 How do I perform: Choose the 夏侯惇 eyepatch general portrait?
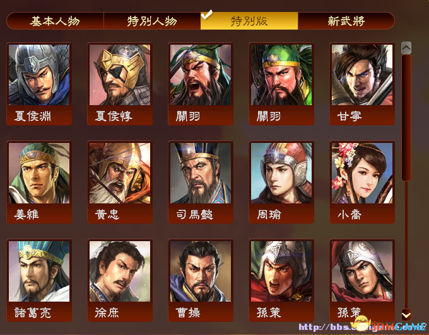point(120,84)
